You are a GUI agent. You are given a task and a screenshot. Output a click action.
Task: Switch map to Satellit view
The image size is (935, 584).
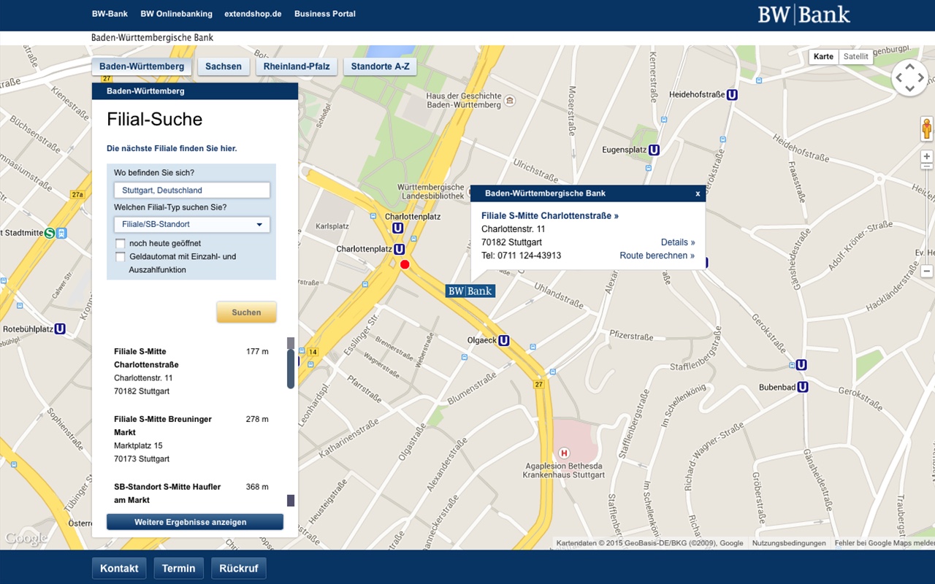[855, 57]
